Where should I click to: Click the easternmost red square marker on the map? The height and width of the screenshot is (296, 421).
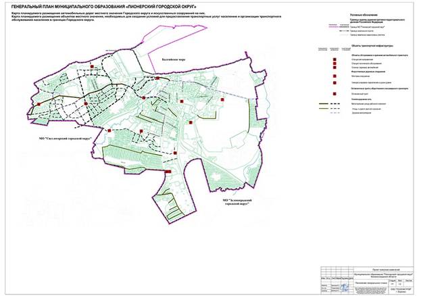click(222, 99)
